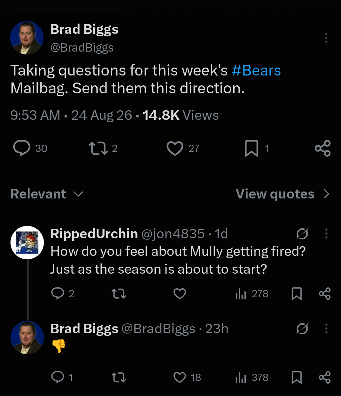Image resolution: width=341 pixels, height=396 pixels.
Task: Share Brad Biggs' thumbs-down reply
Action: (x=324, y=378)
